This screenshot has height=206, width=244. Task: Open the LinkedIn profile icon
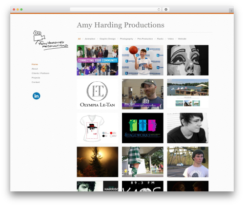click(36, 96)
